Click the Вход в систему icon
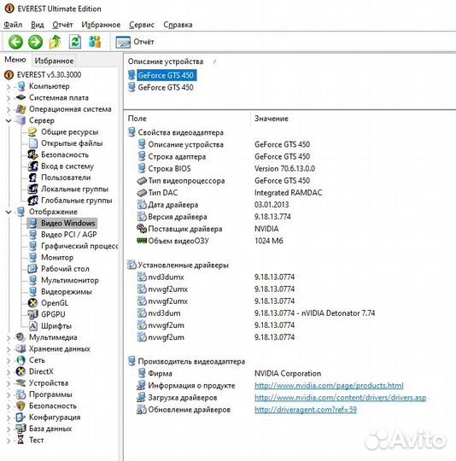Screen dimensions: 456x461 pos(32,166)
